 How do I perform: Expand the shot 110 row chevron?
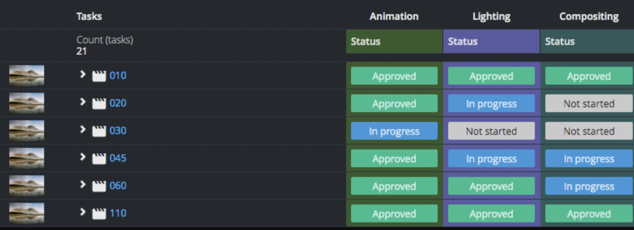(83, 212)
